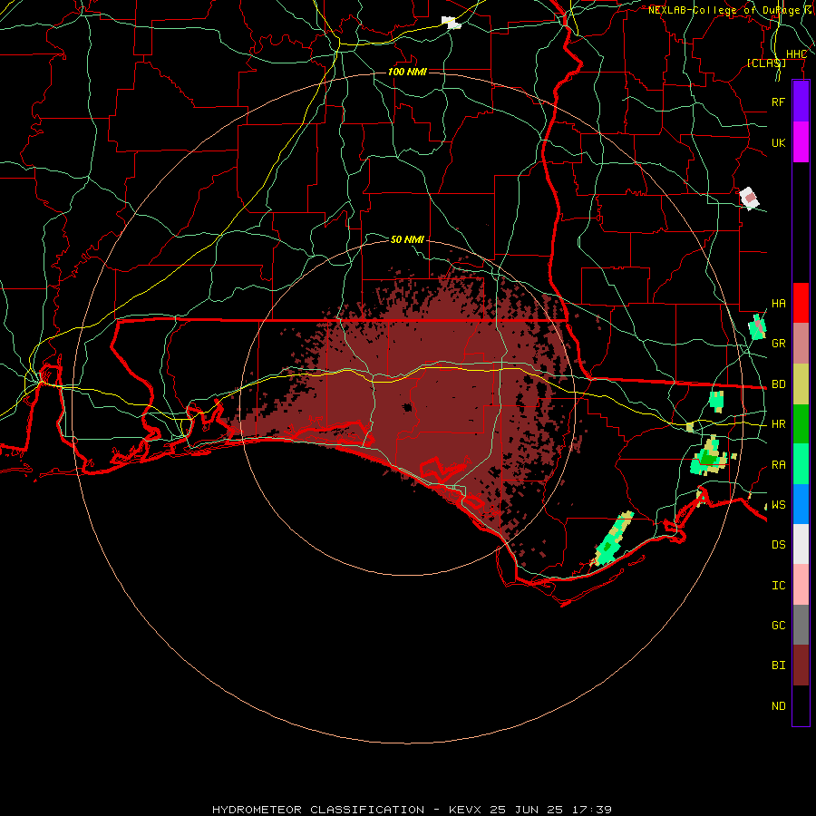Image resolution: width=816 pixels, height=816 pixels.
Task: Pick the WS blue legend swatch
Action: 801,504
